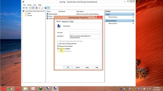Select the Guest row name
This screenshot has height=91, width=163.
50,16
